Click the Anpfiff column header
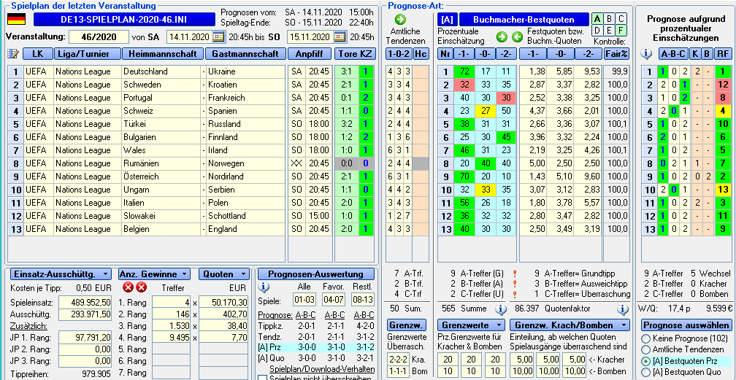 [310, 54]
